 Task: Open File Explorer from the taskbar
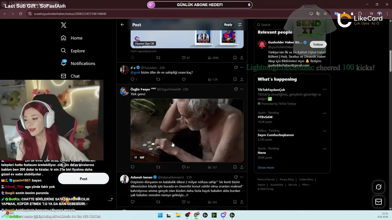coord(178,215)
